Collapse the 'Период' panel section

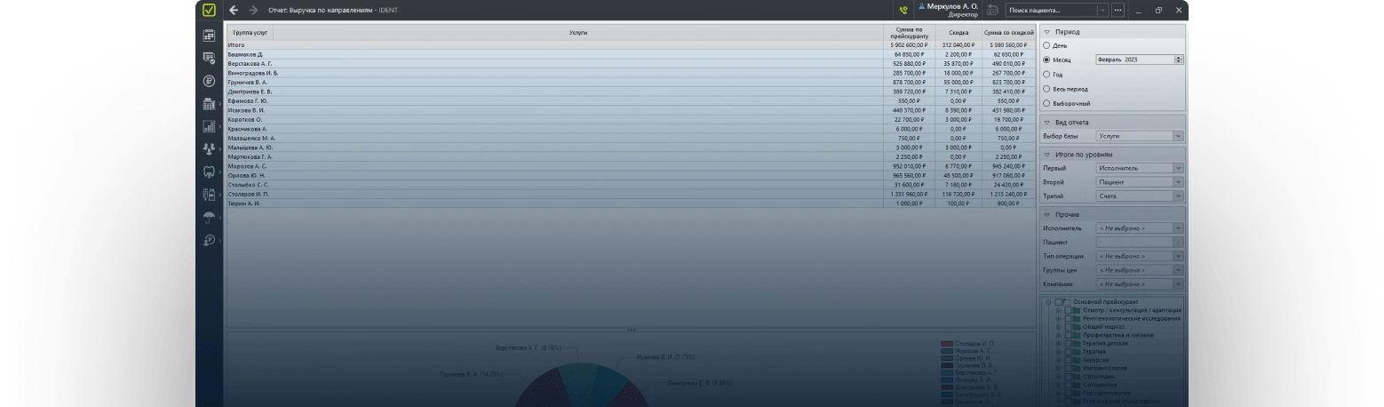click(1047, 32)
